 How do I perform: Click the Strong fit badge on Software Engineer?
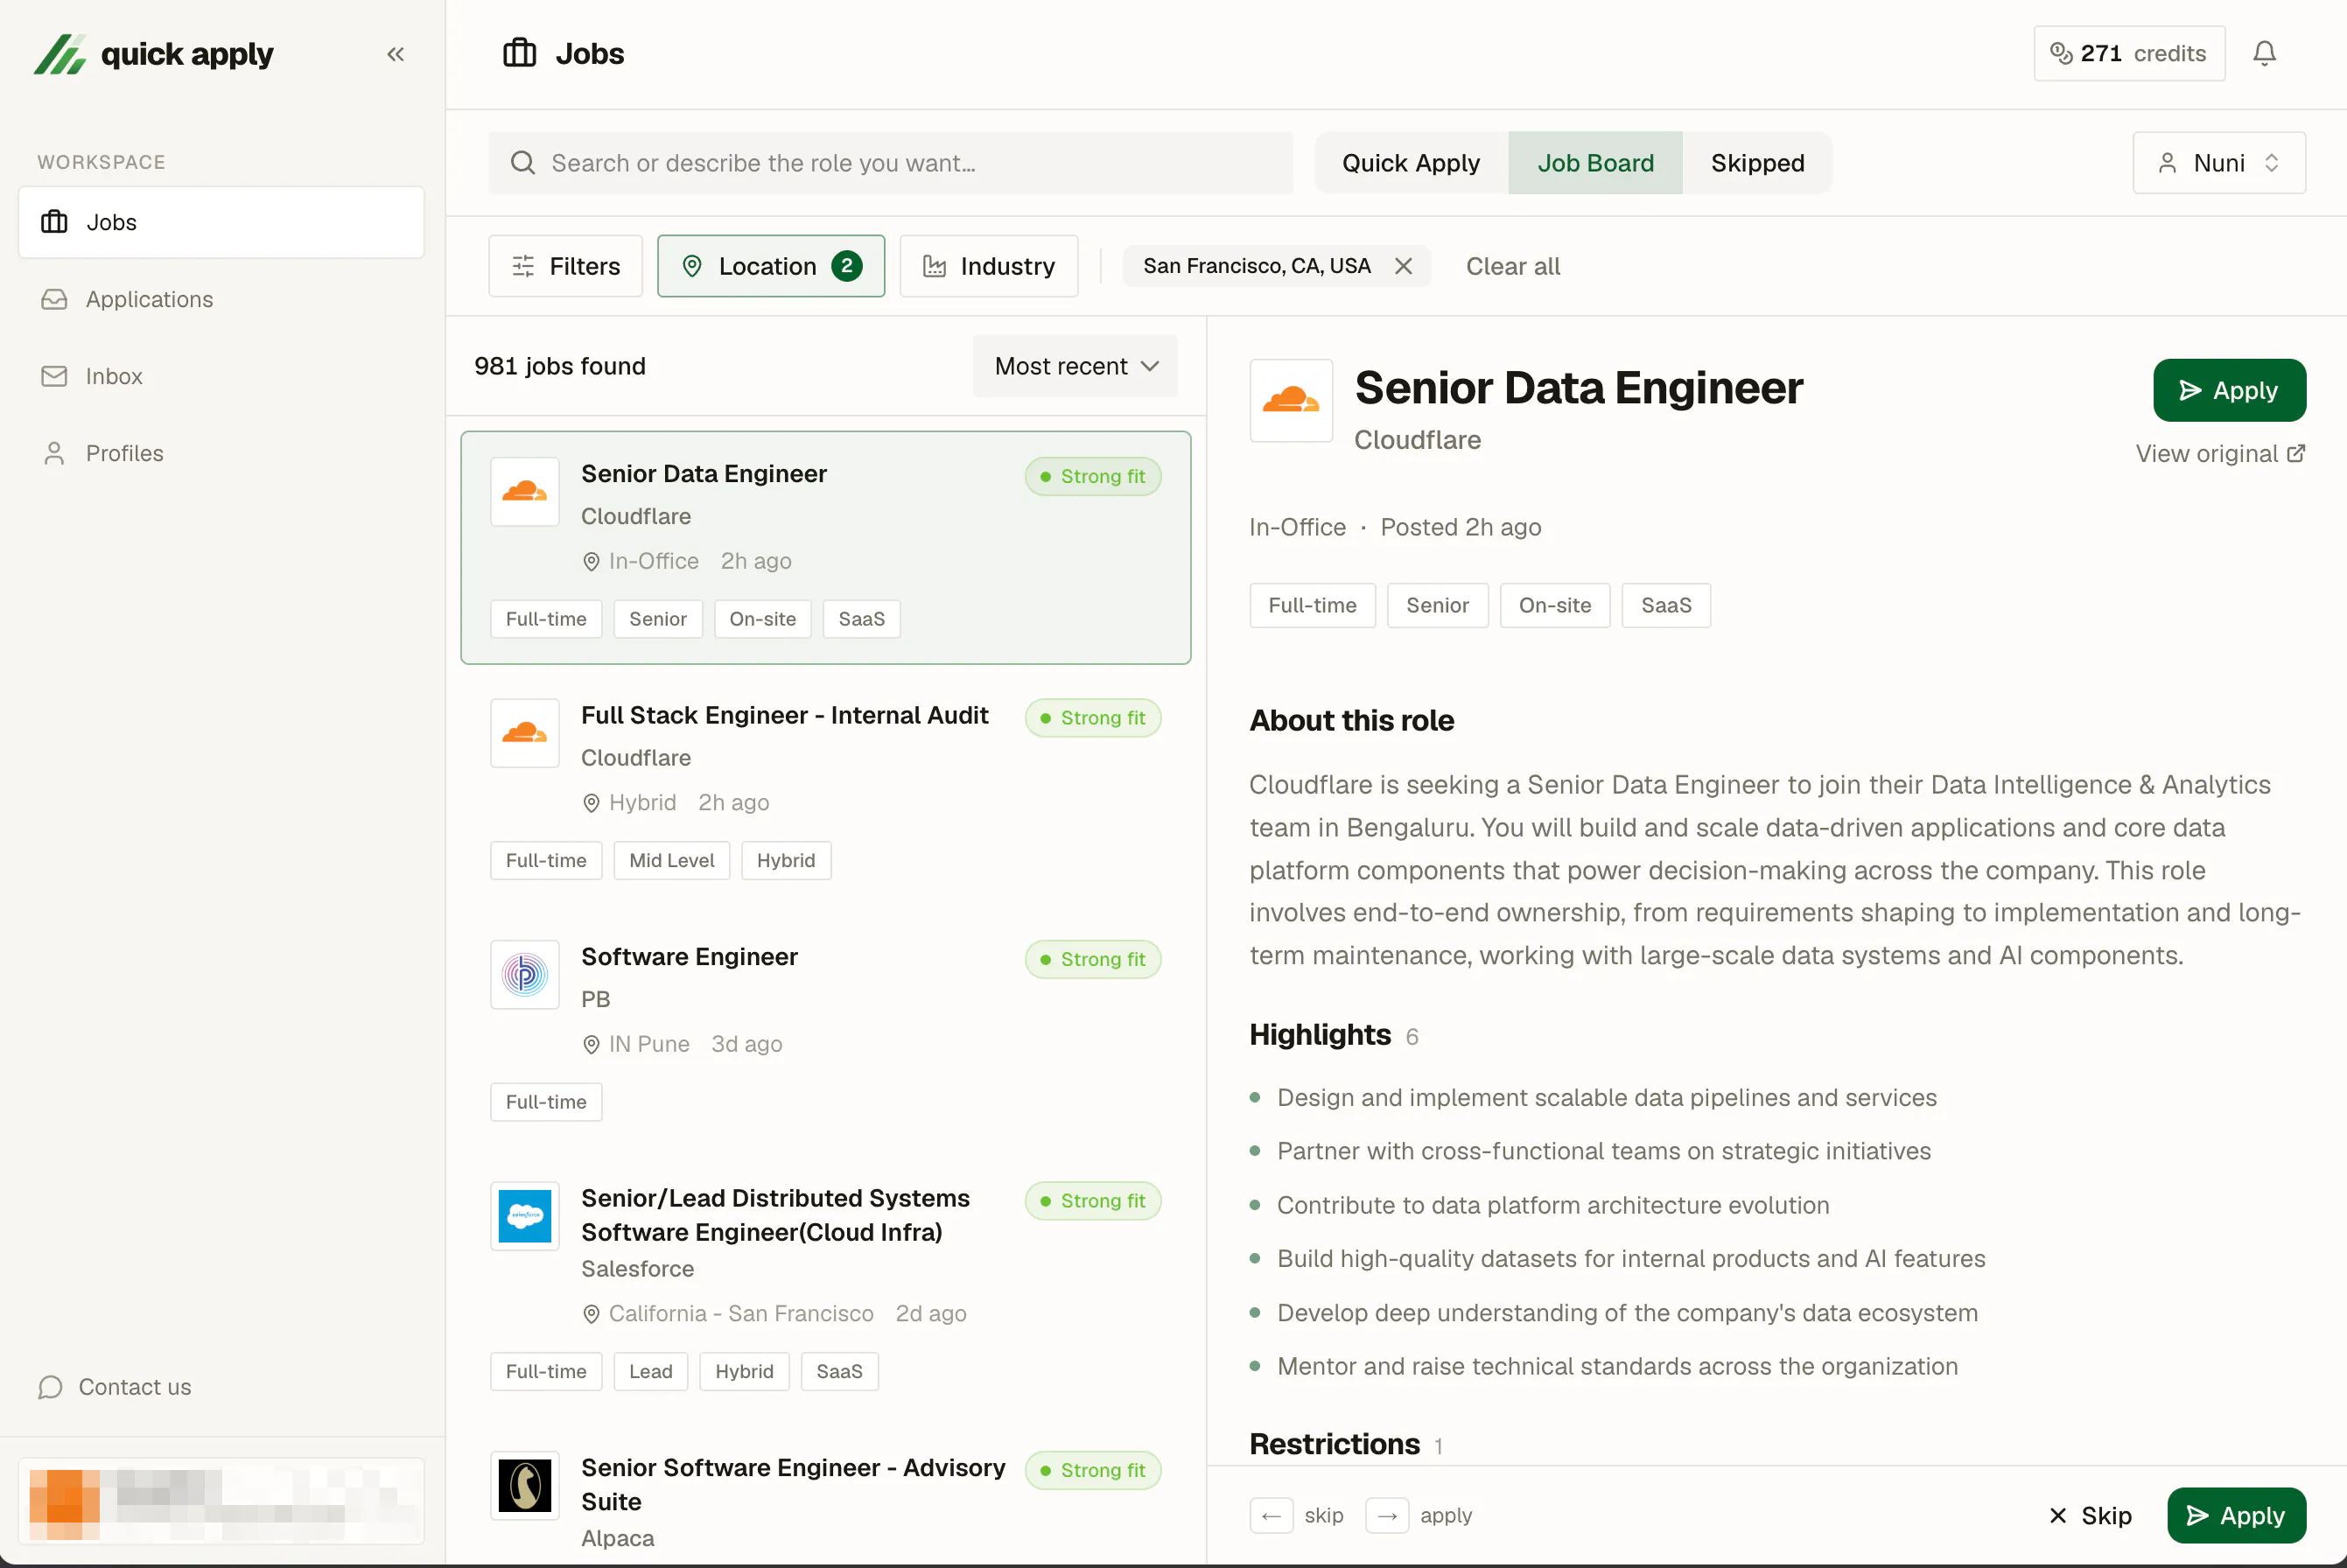tap(1093, 960)
